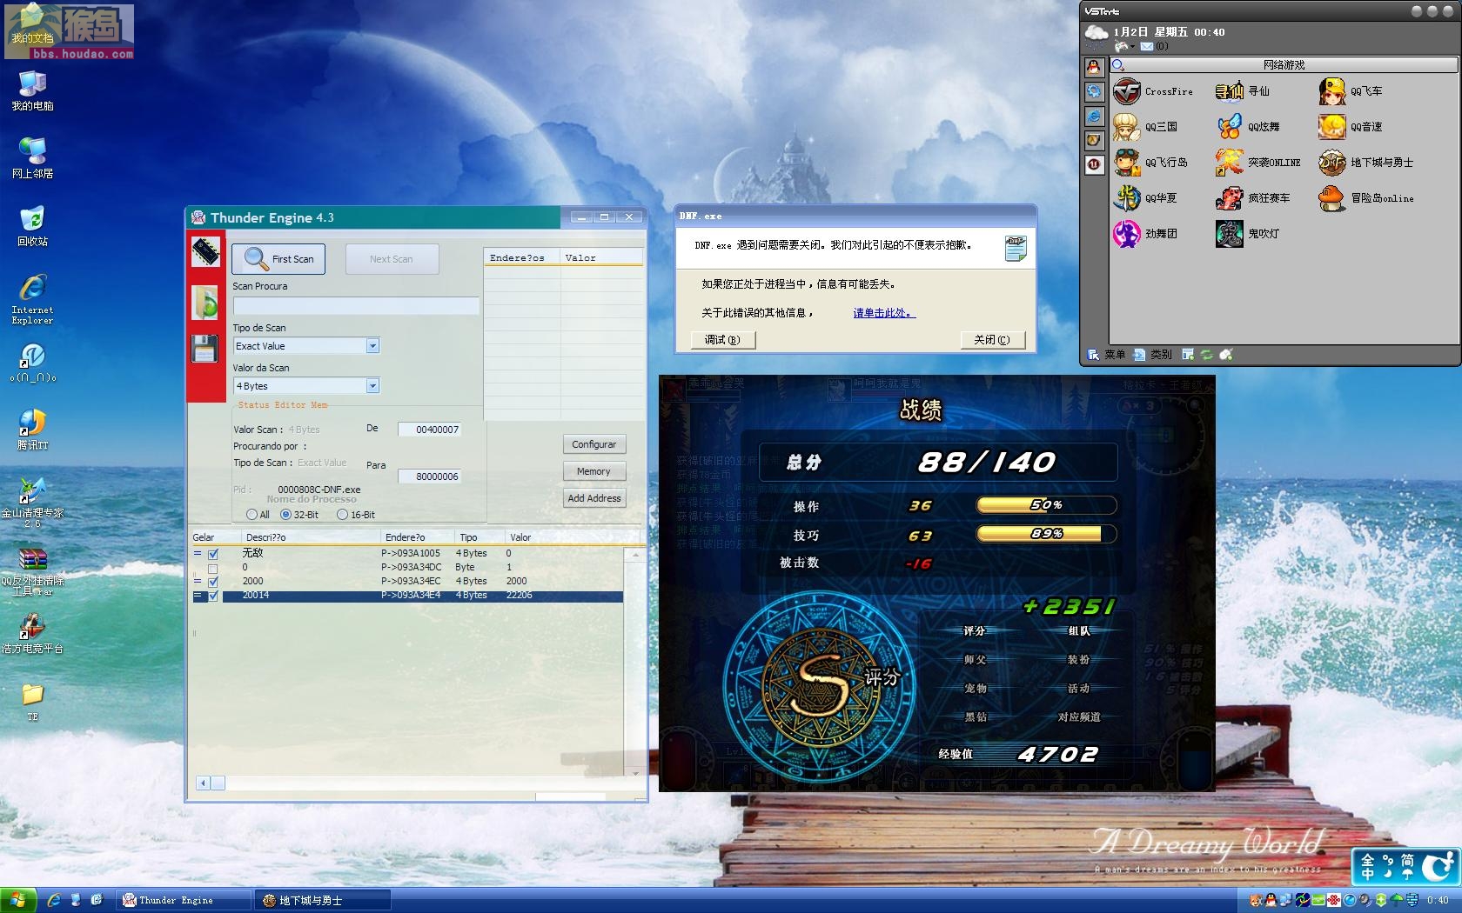
Task: Select QQ penguin category in VStart sidebar
Action: (x=1095, y=67)
